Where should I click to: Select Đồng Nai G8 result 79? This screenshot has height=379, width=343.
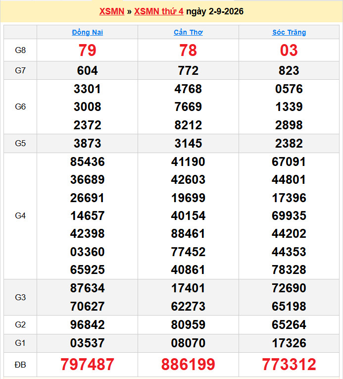pos(87,50)
